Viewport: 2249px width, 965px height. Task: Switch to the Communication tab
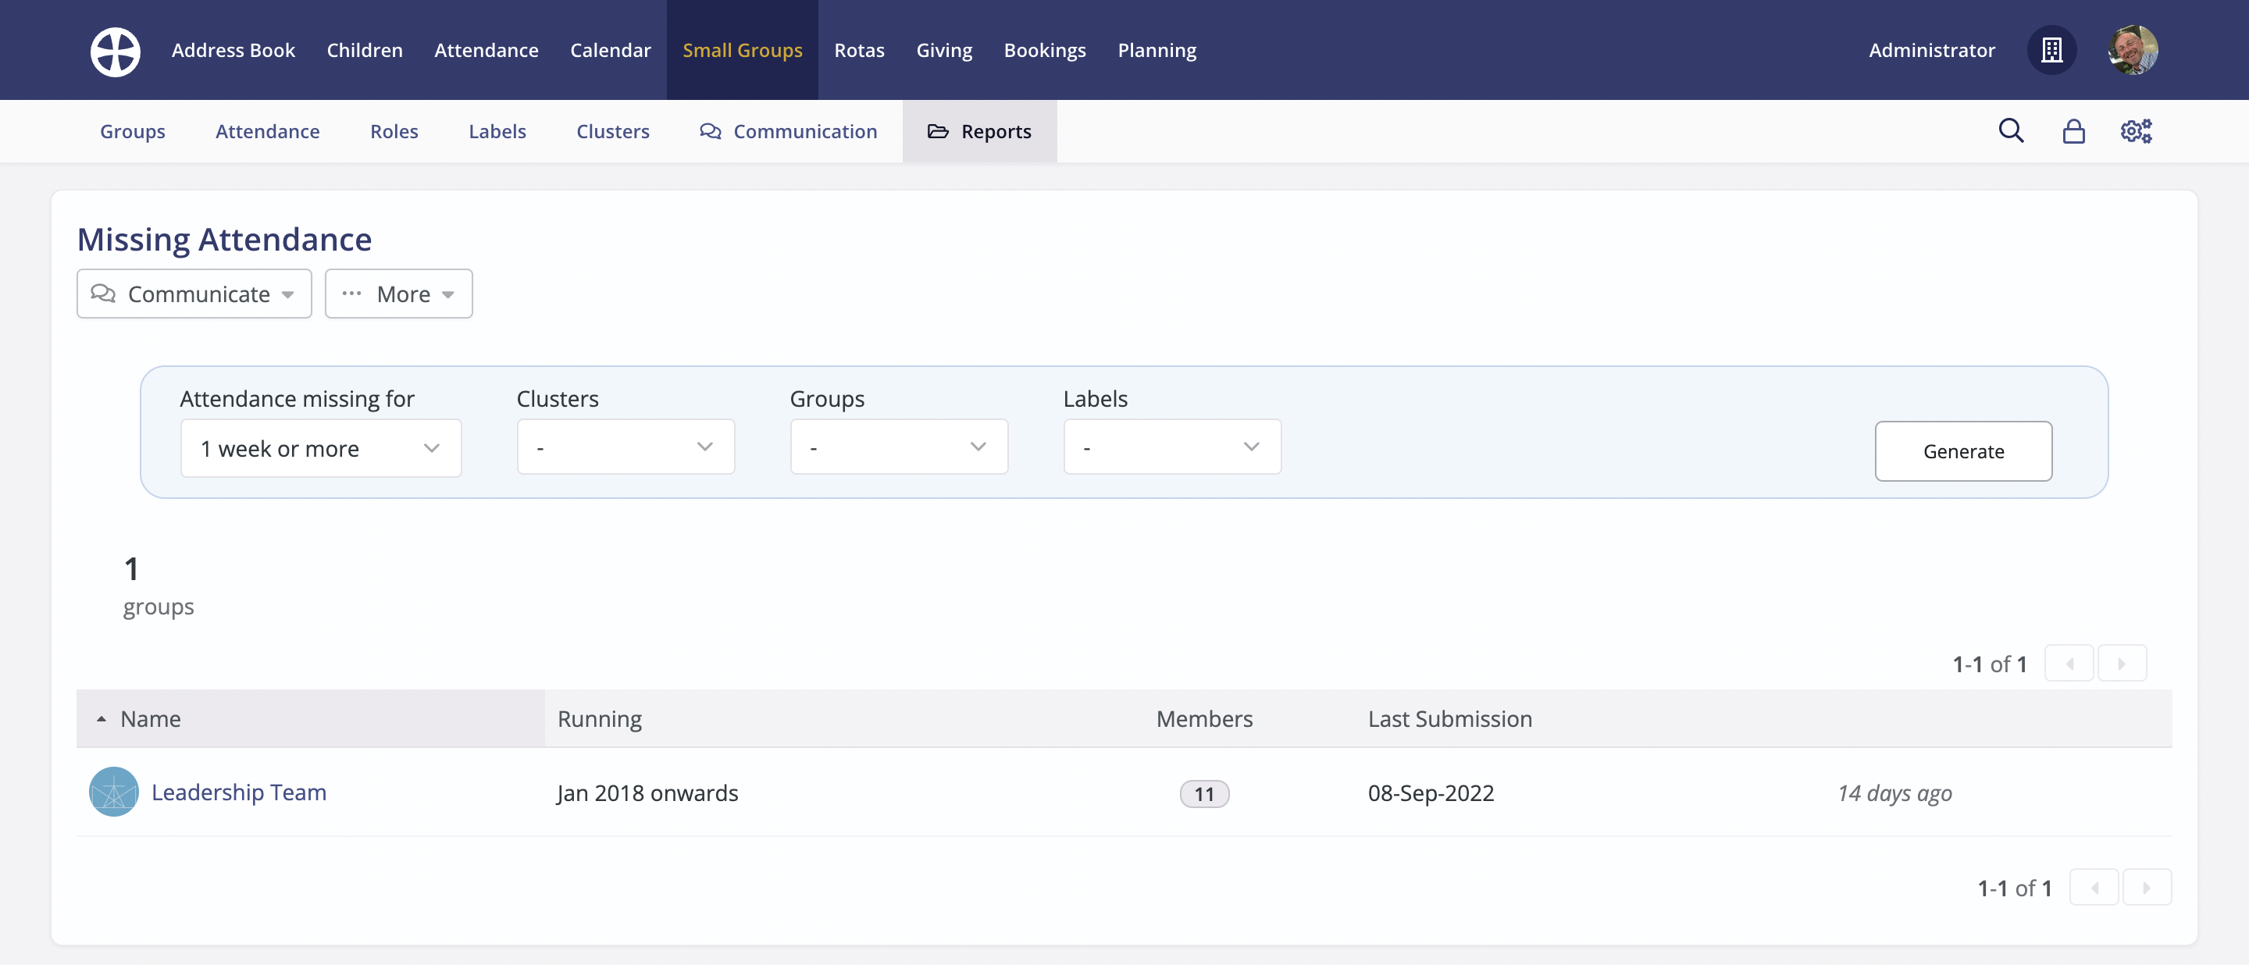click(x=789, y=132)
